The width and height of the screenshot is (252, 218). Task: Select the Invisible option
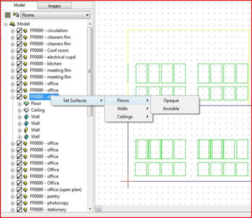click(175, 108)
